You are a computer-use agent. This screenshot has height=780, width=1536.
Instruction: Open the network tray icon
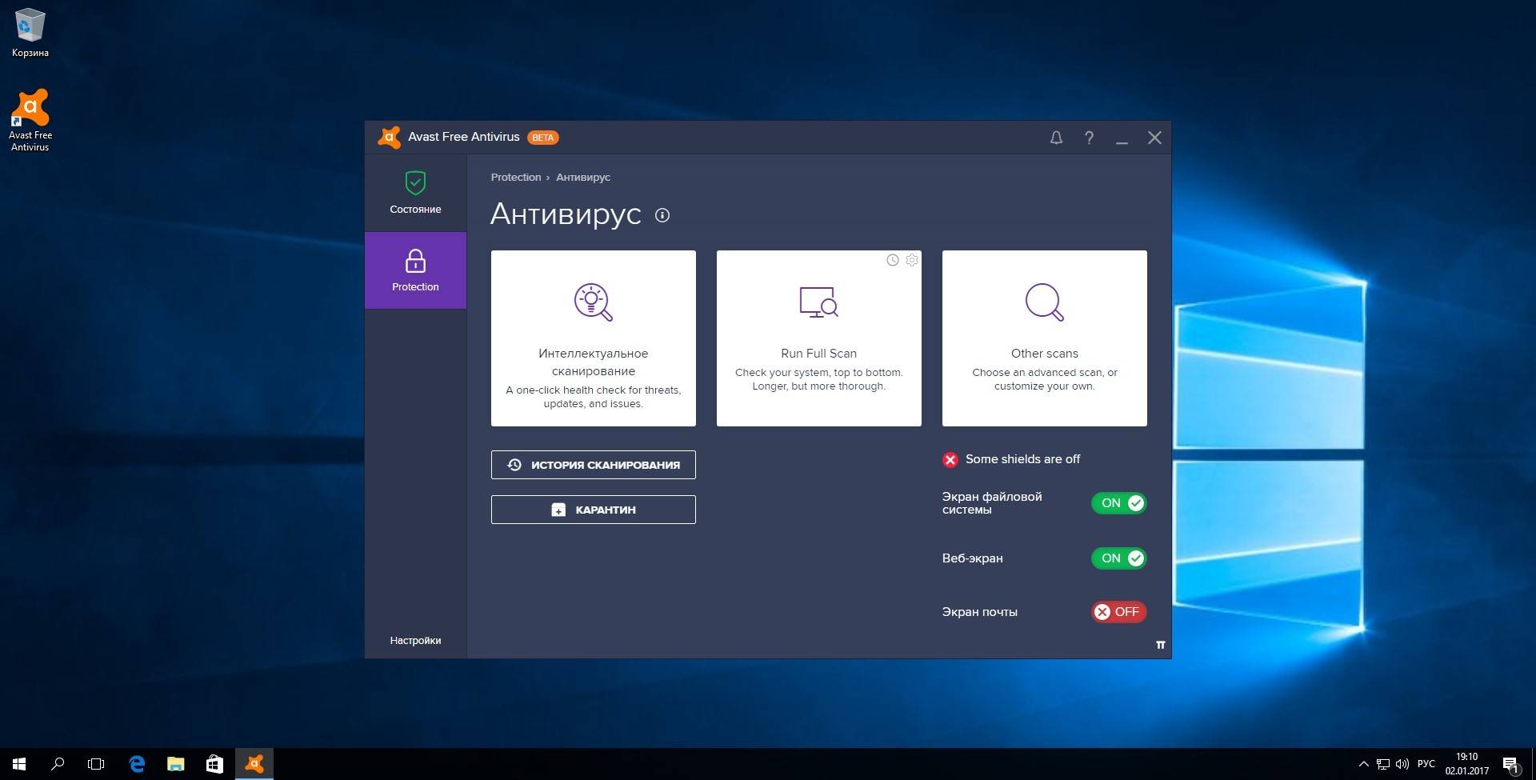tap(1382, 764)
